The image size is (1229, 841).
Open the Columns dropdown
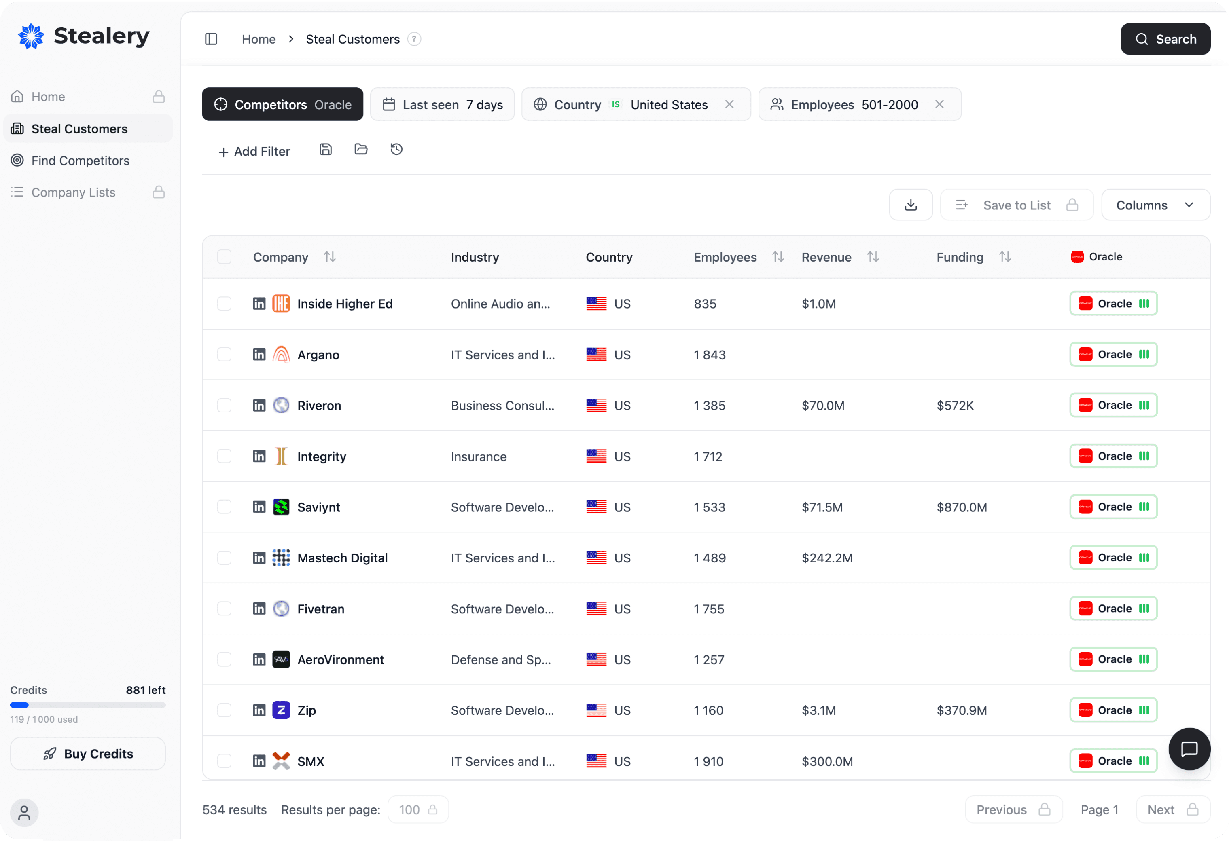click(x=1155, y=205)
